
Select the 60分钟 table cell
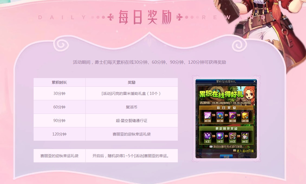[59, 107]
